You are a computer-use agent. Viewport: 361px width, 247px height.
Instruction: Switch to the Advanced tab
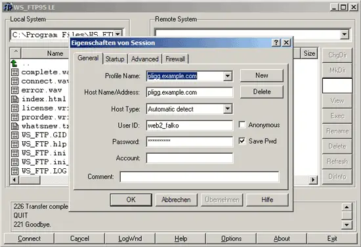pos(145,59)
